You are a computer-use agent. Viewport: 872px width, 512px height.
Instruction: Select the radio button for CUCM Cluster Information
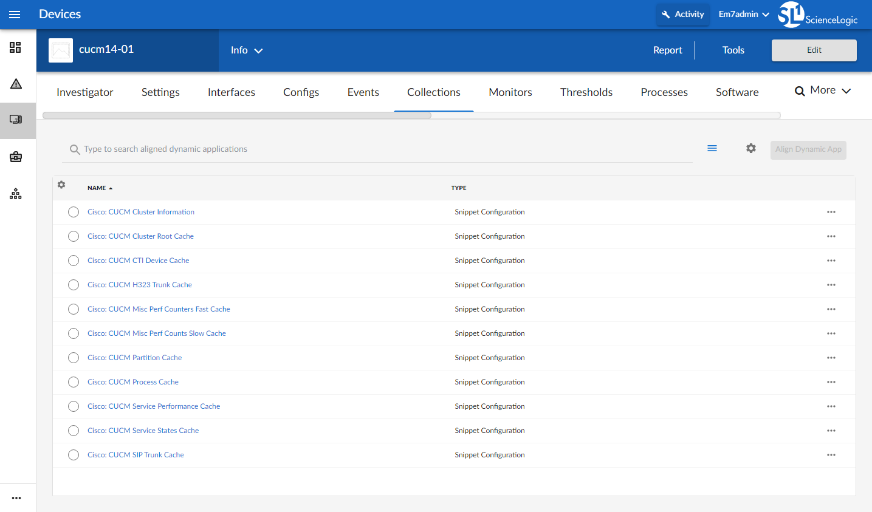pyautogui.click(x=74, y=212)
